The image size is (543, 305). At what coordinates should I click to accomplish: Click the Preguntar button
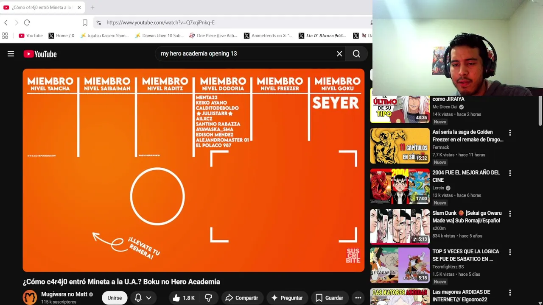pos(287,298)
